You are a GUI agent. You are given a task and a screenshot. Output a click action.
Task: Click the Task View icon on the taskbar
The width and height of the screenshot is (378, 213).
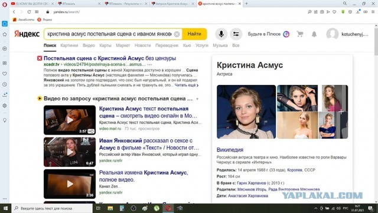pyautogui.click(x=99, y=208)
